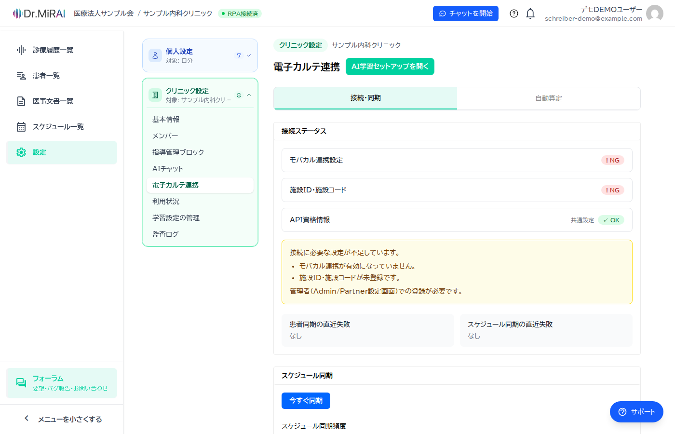Click the 医療法人サンプル会 organization name

pos(104,14)
